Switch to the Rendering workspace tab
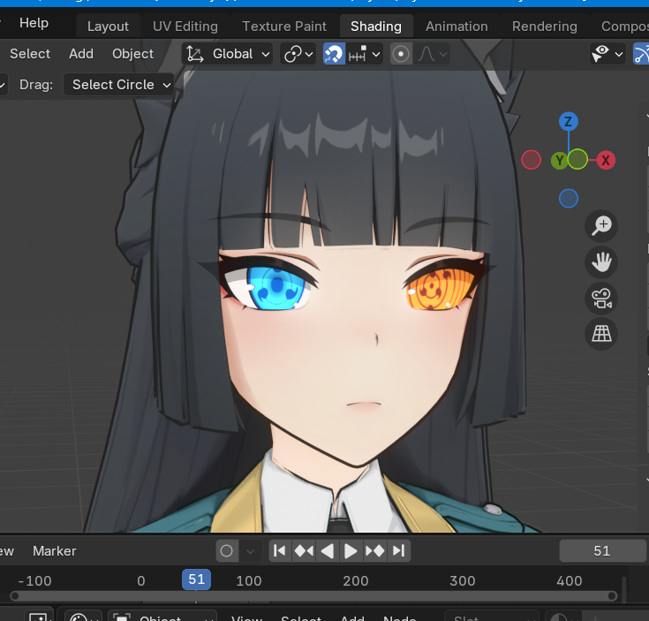 544,27
